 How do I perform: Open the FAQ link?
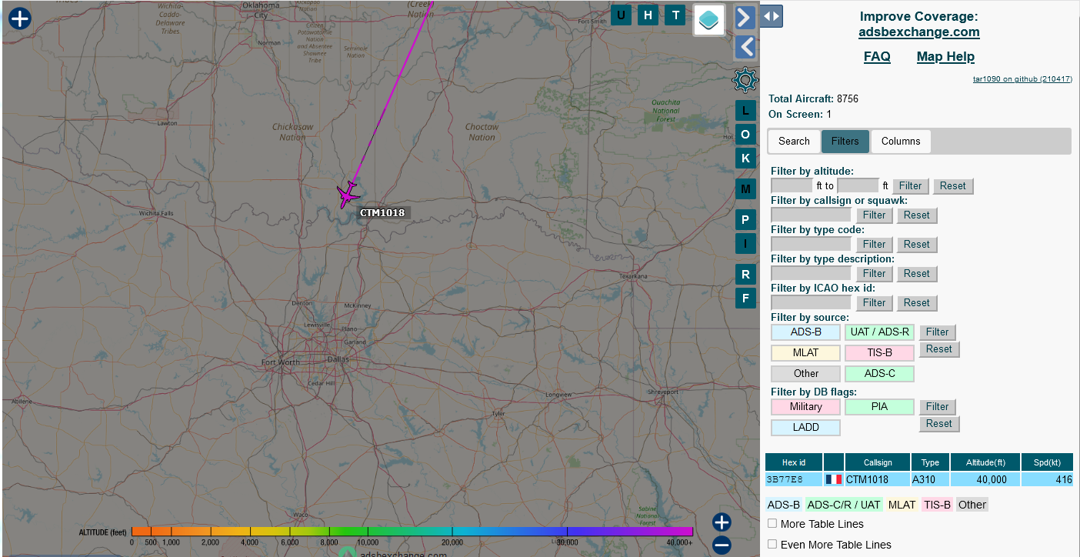[x=877, y=57]
